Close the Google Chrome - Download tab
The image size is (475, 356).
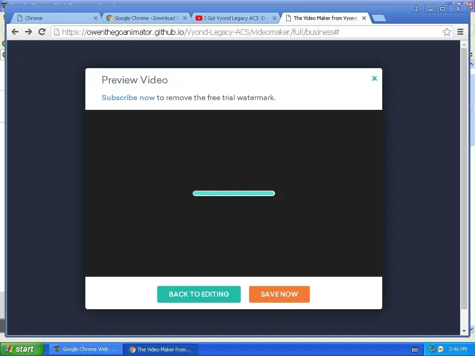pos(185,18)
